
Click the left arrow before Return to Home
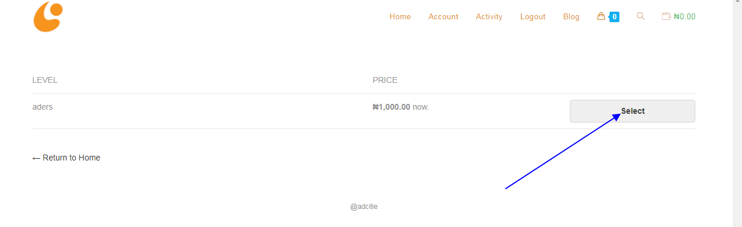coord(36,158)
